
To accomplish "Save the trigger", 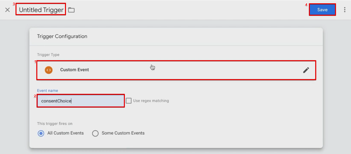I will tap(322, 10).
